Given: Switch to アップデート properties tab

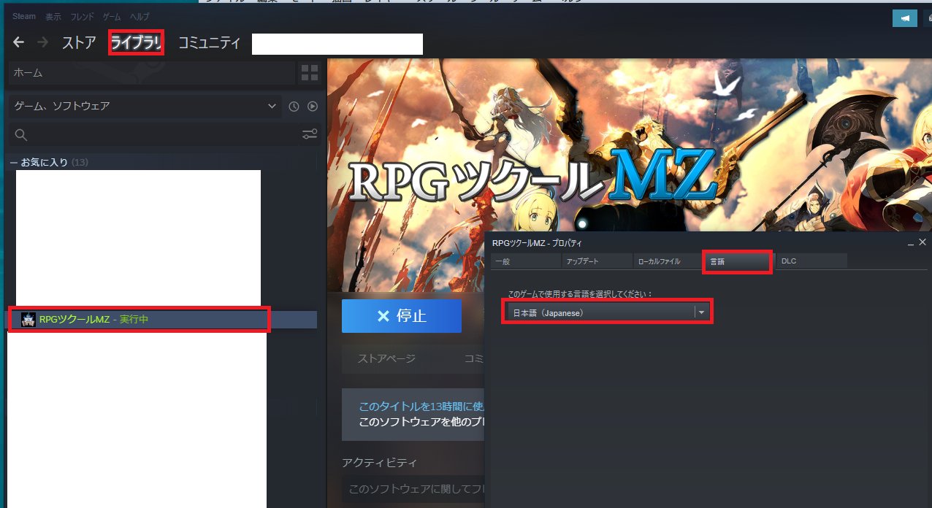Looking at the screenshot, I should coord(596,261).
